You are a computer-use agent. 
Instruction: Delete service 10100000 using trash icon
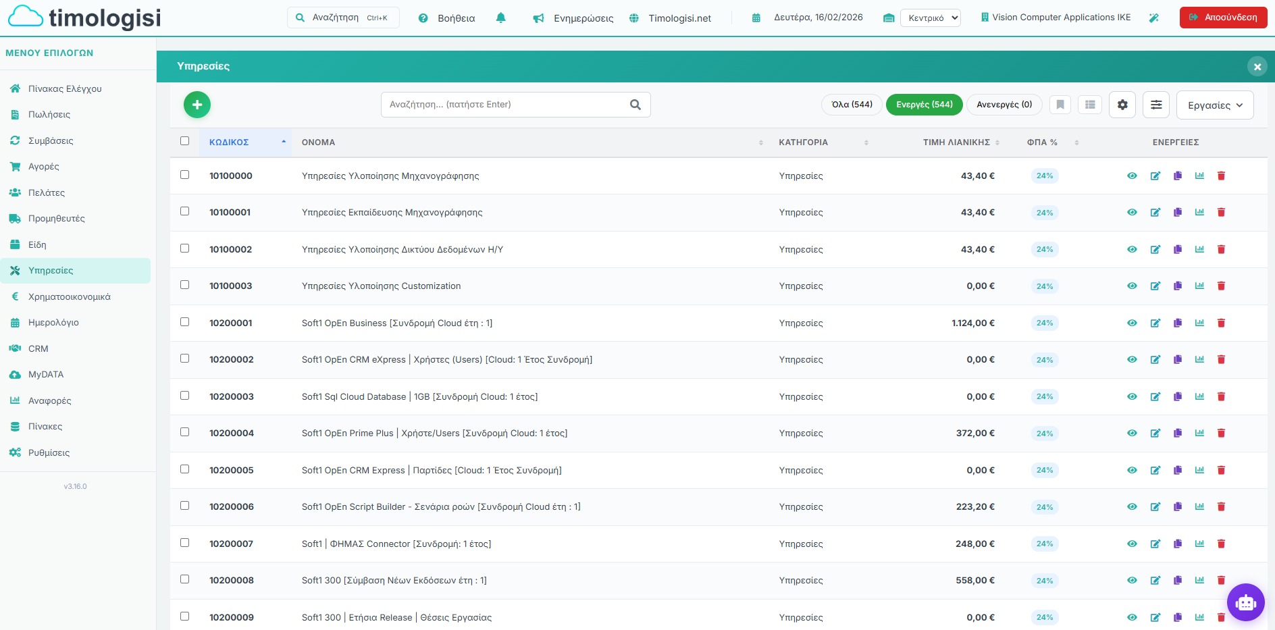tap(1221, 176)
